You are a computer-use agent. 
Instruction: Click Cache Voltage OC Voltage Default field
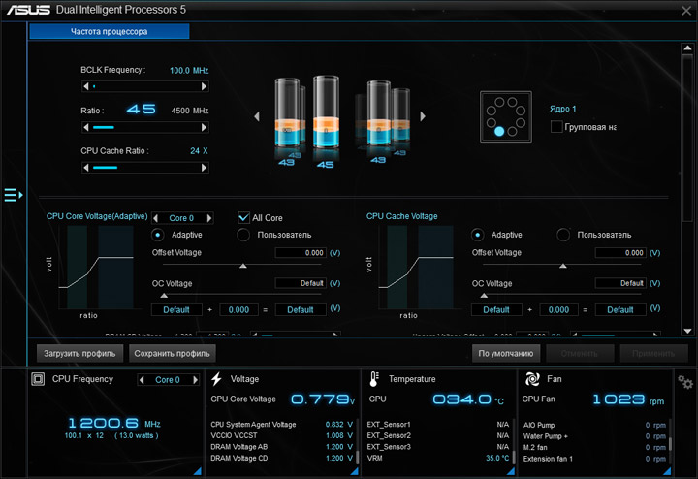pyautogui.click(x=620, y=283)
